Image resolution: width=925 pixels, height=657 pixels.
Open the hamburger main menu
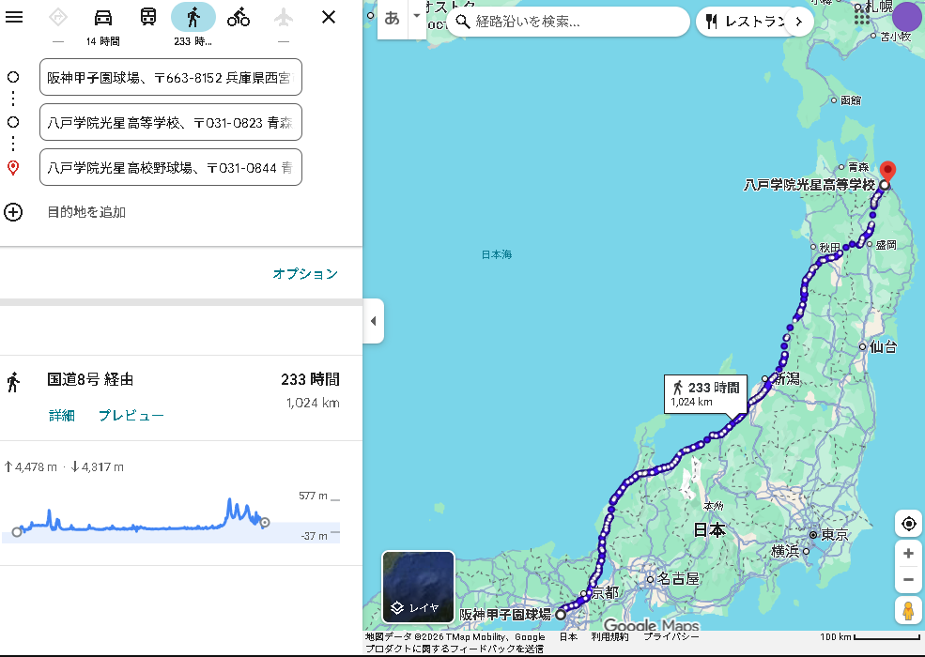click(x=14, y=17)
